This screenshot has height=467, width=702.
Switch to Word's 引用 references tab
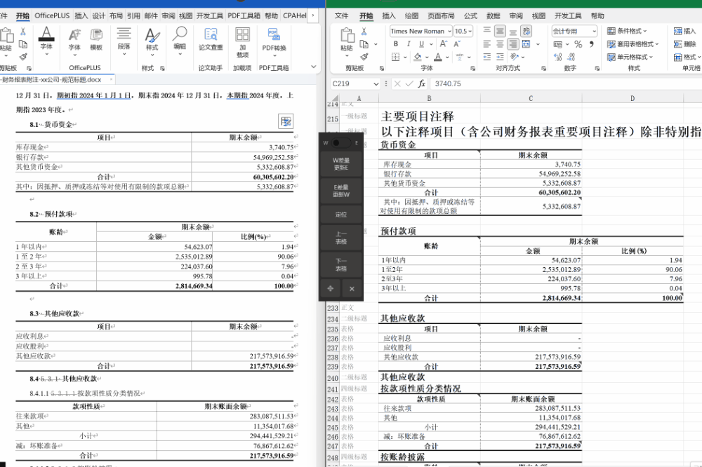click(x=133, y=15)
